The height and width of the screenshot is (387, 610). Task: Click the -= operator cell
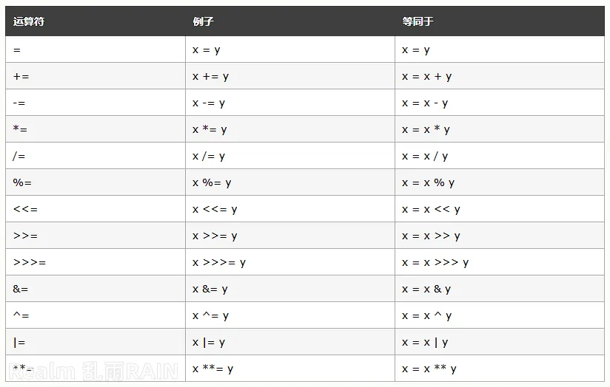[19, 103]
